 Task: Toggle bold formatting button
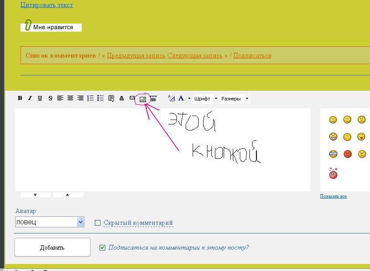point(20,98)
